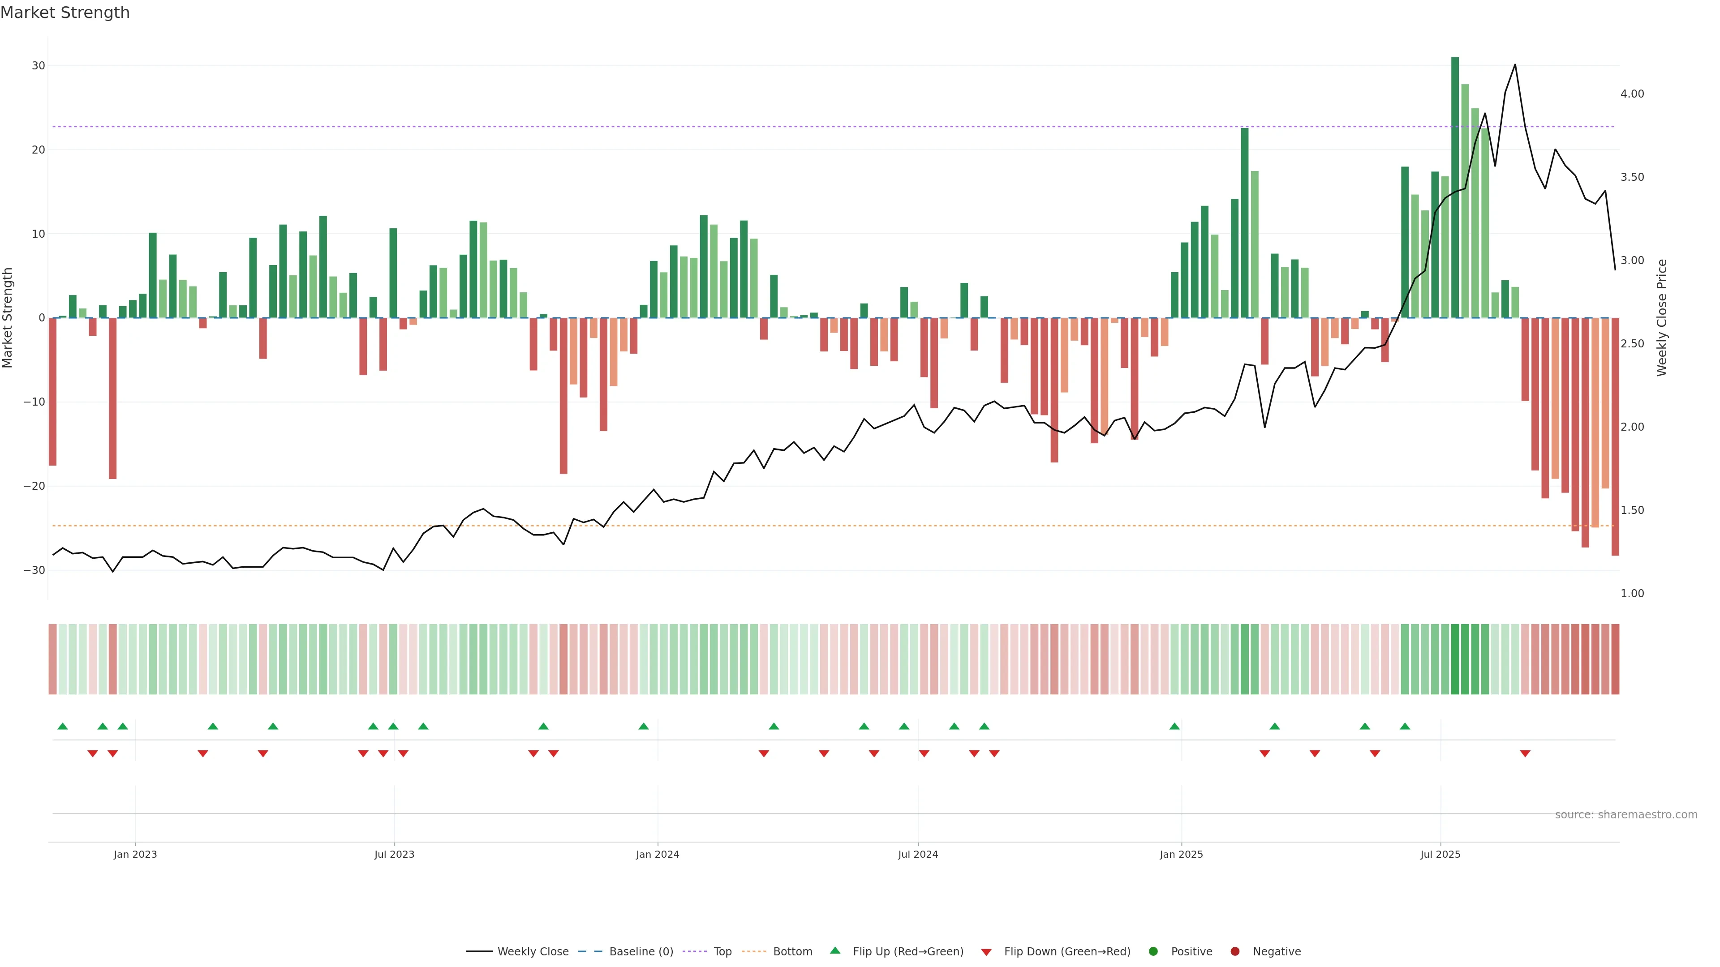
Task: Click the Negative red circle legend icon
Action: [x=1235, y=952]
